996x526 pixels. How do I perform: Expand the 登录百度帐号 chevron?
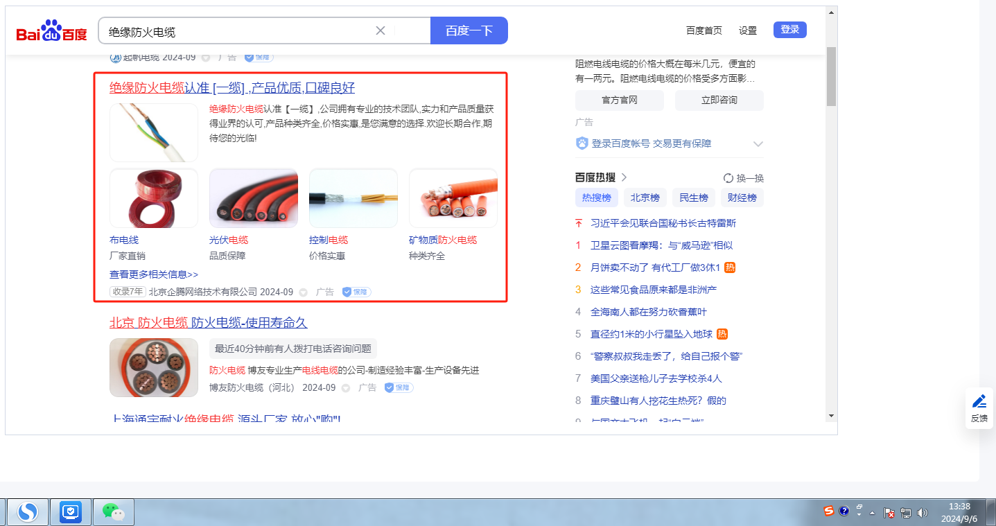coord(758,144)
